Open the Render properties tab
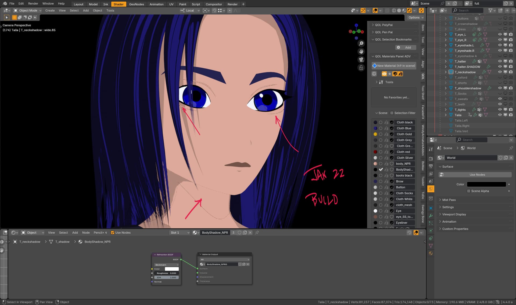 point(431,159)
